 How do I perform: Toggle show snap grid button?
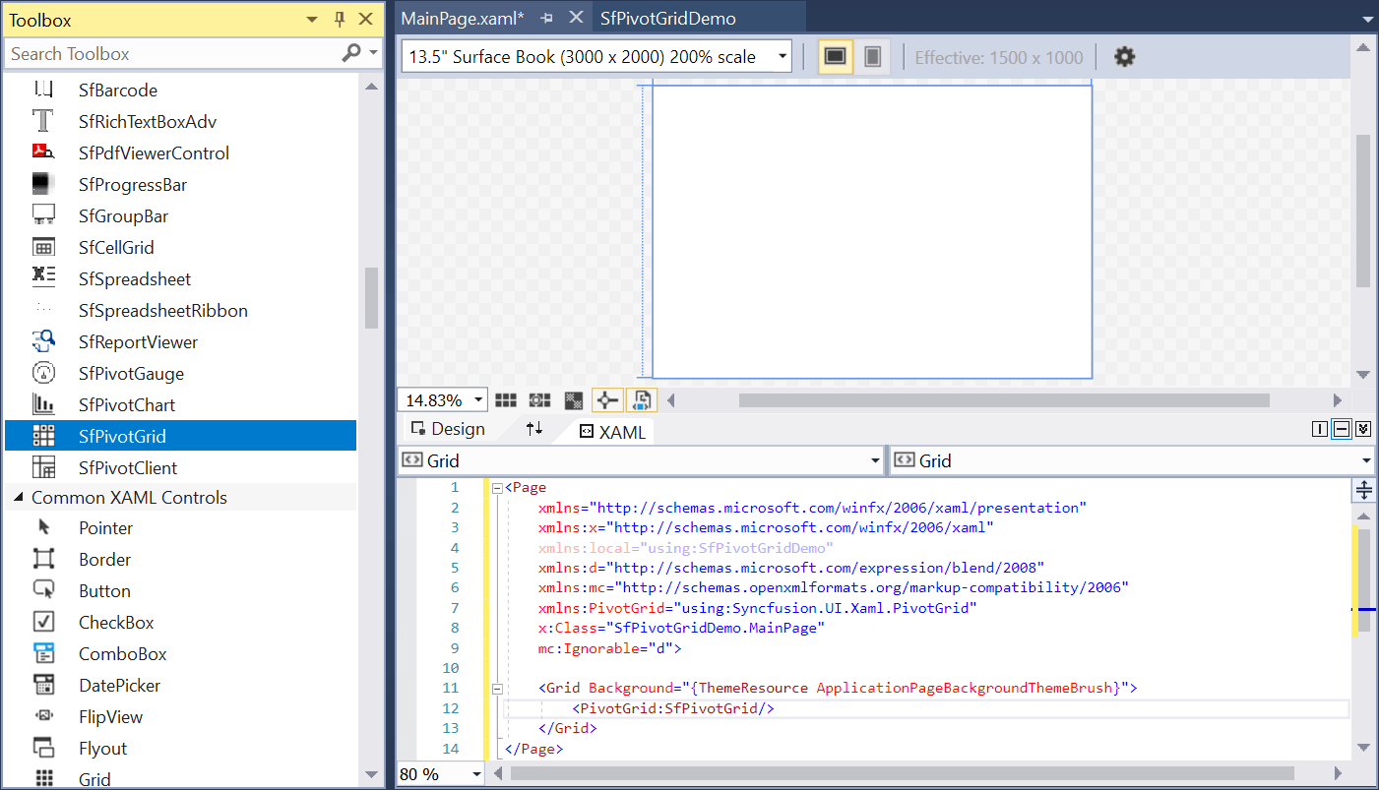click(506, 400)
